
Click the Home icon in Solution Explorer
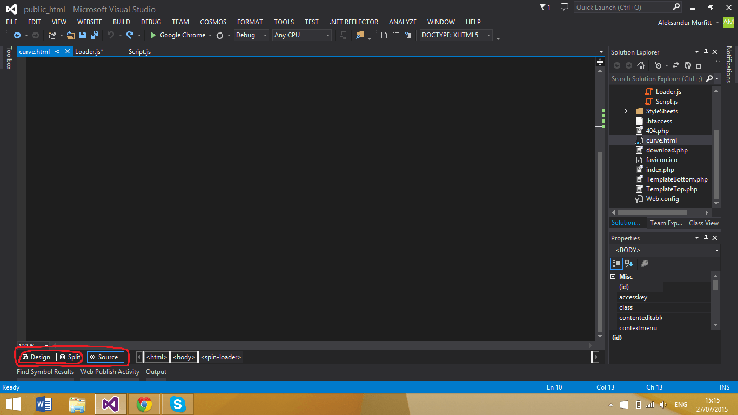point(641,65)
